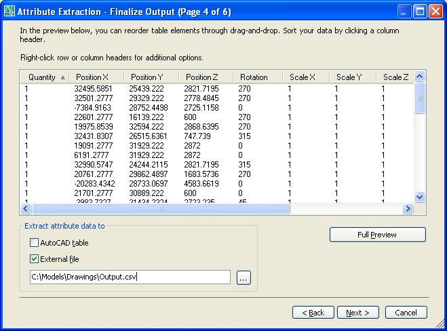Image resolution: width=447 pixels, height=331 pixels.
Task: Select the Position X cell 32990.5747
Action: tap(93, 165)
